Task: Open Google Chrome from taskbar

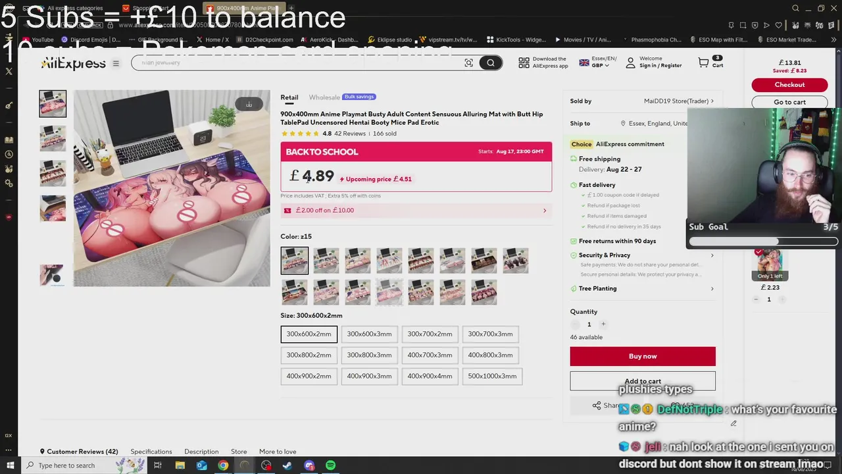Action: tap(223, 465)
